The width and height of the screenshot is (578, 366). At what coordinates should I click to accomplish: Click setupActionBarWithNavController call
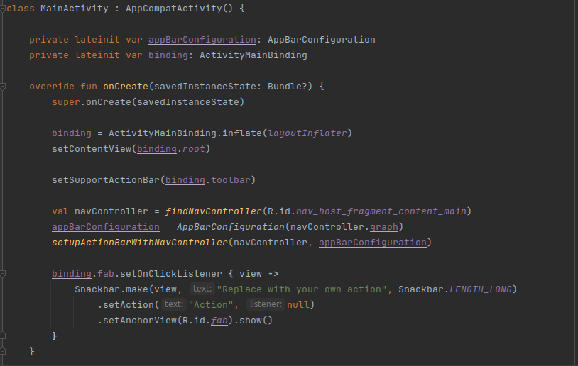click(140, 243)
